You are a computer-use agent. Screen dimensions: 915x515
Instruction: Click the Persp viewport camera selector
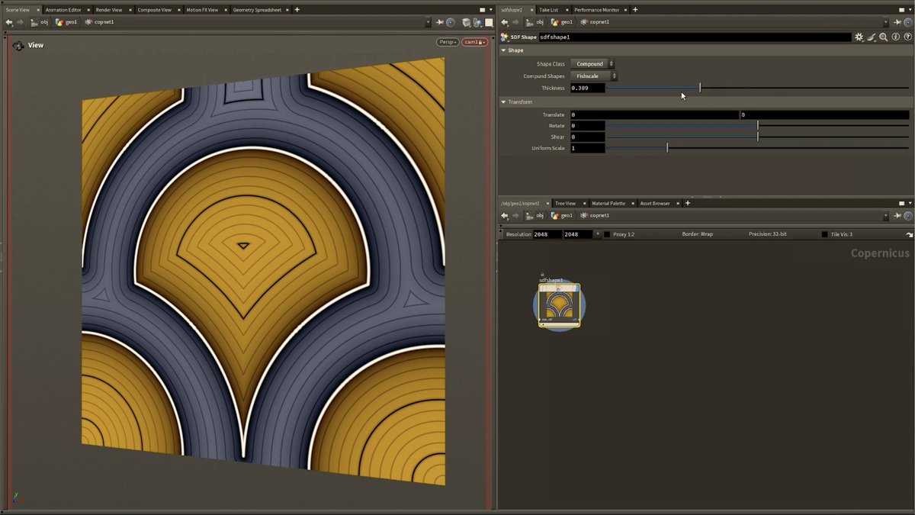click(x=446, y=42)
